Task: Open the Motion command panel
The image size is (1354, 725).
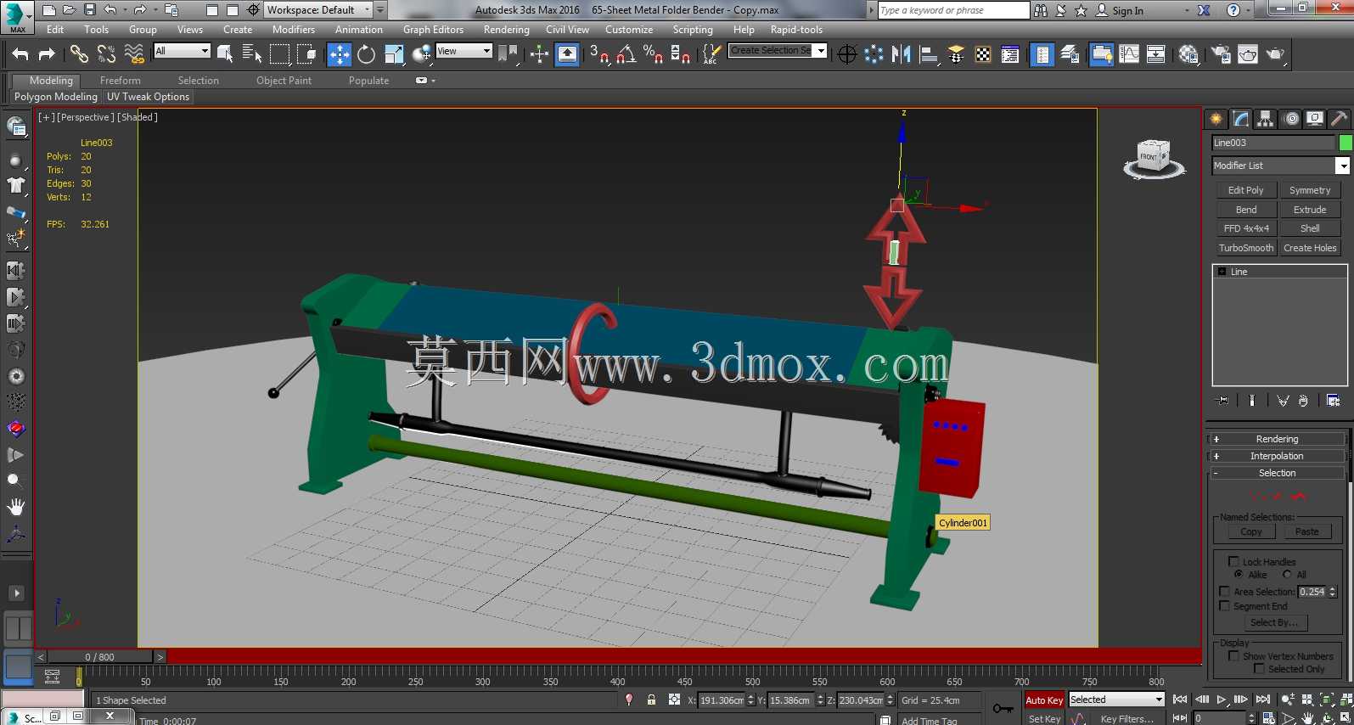Action: (1291, 119)
